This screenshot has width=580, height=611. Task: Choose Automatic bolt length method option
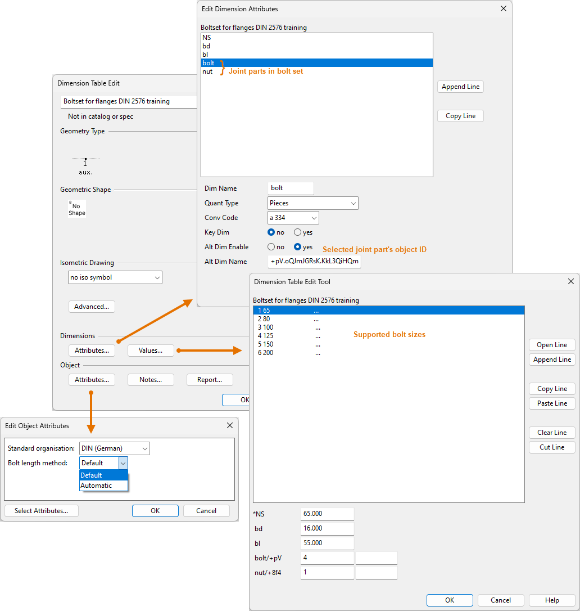point(97,486)
